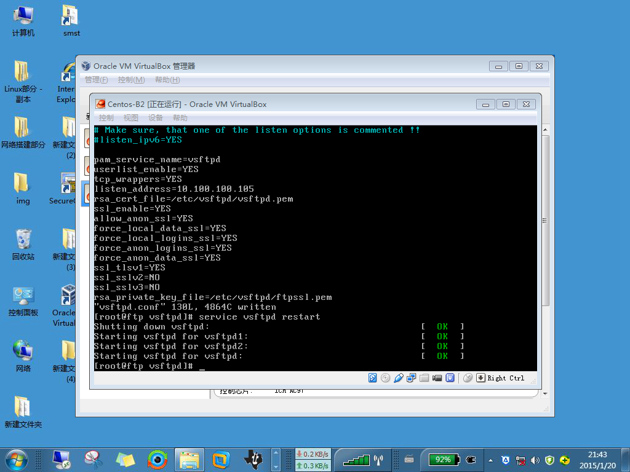Open the 帮助 menu in Centos-B2 window

coord(180,117)
